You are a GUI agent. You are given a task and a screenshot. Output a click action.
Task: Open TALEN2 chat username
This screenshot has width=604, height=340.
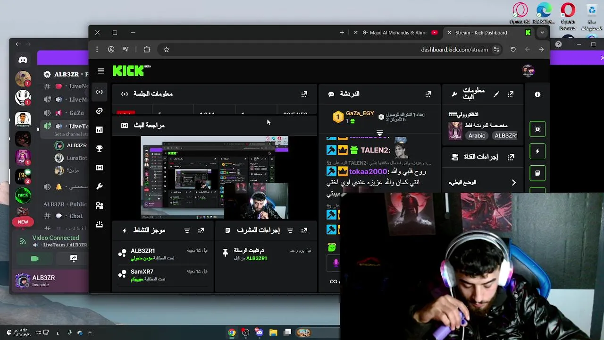375,150
